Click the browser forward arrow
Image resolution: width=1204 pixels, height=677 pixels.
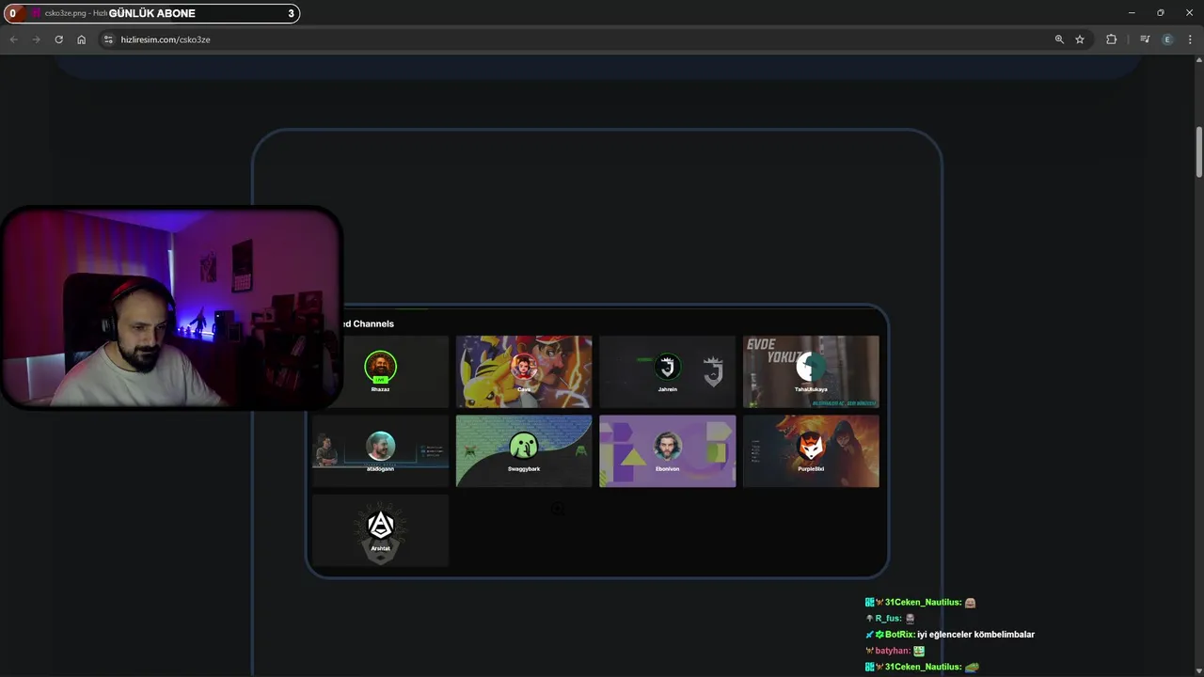point(36,39)
